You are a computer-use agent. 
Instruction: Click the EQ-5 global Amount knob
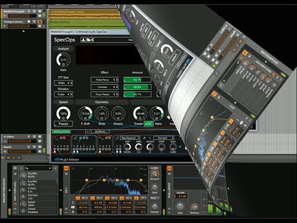tap(155, 173)
